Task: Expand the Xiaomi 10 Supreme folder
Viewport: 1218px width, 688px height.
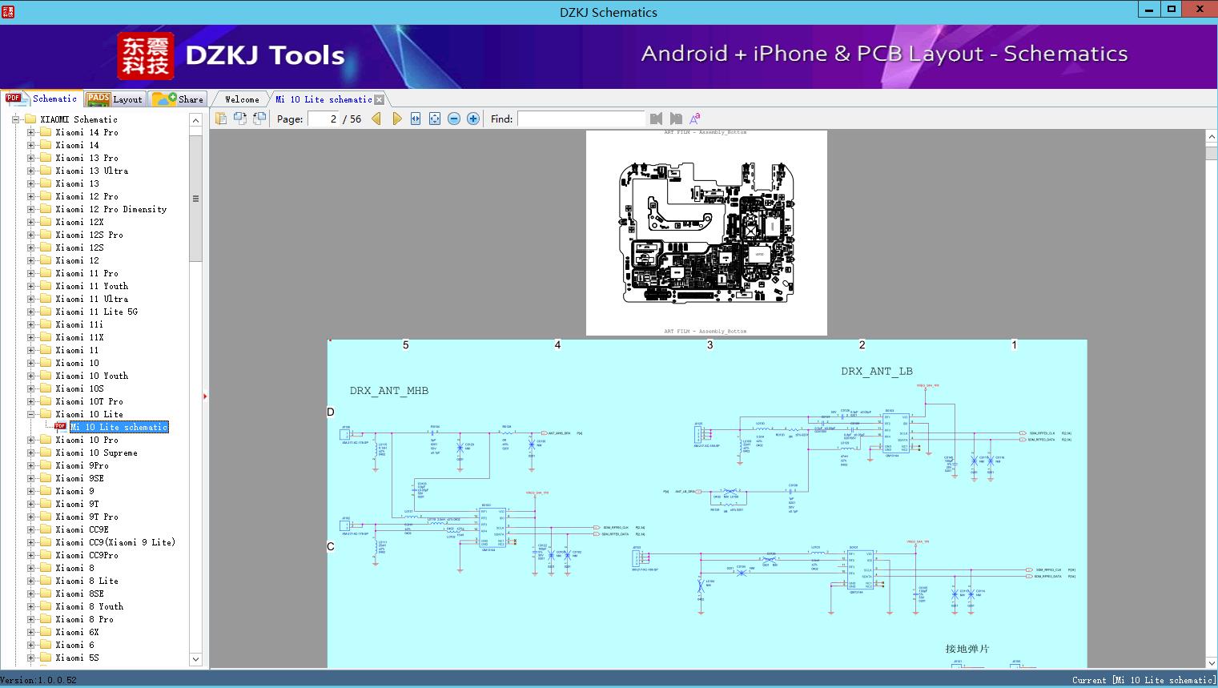Action: click(30, 453)
